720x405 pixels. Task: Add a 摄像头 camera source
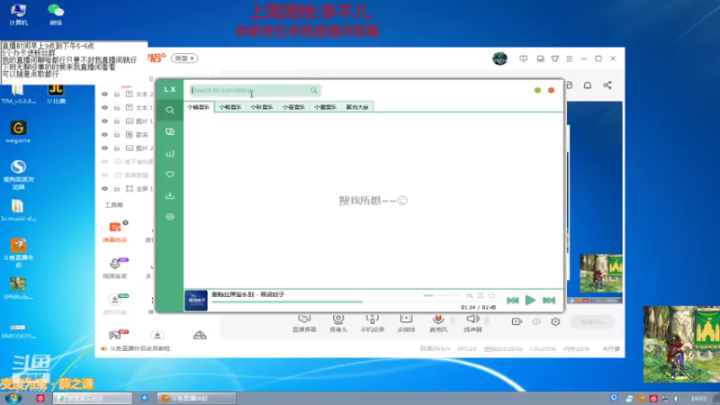click(338, 323)
